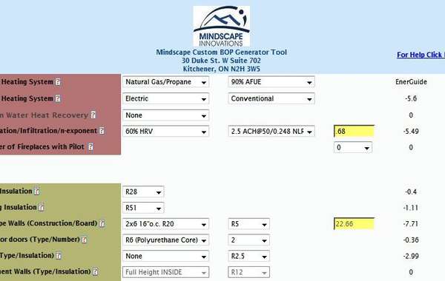Open the greyed R12 basement insulation dropdown
This screenshot has width=445, height=281.
click(x=248, y=272)
